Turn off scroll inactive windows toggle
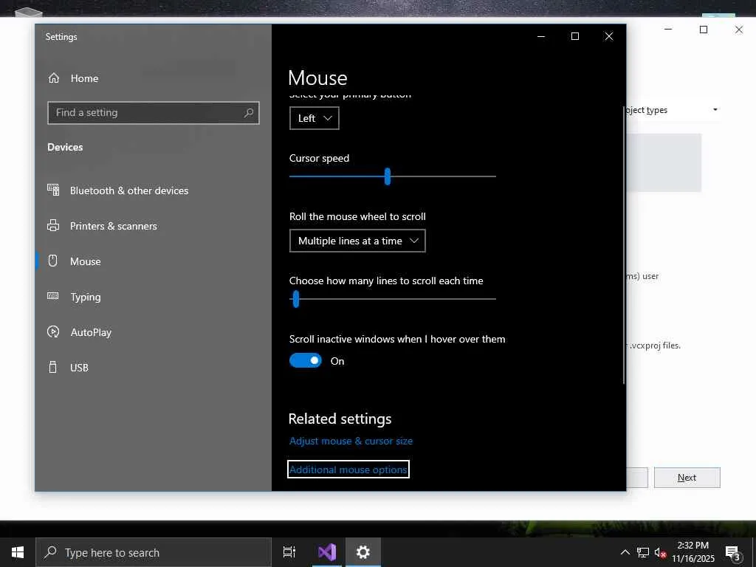The height and width of the screenshot is (567, 756). 305,360
